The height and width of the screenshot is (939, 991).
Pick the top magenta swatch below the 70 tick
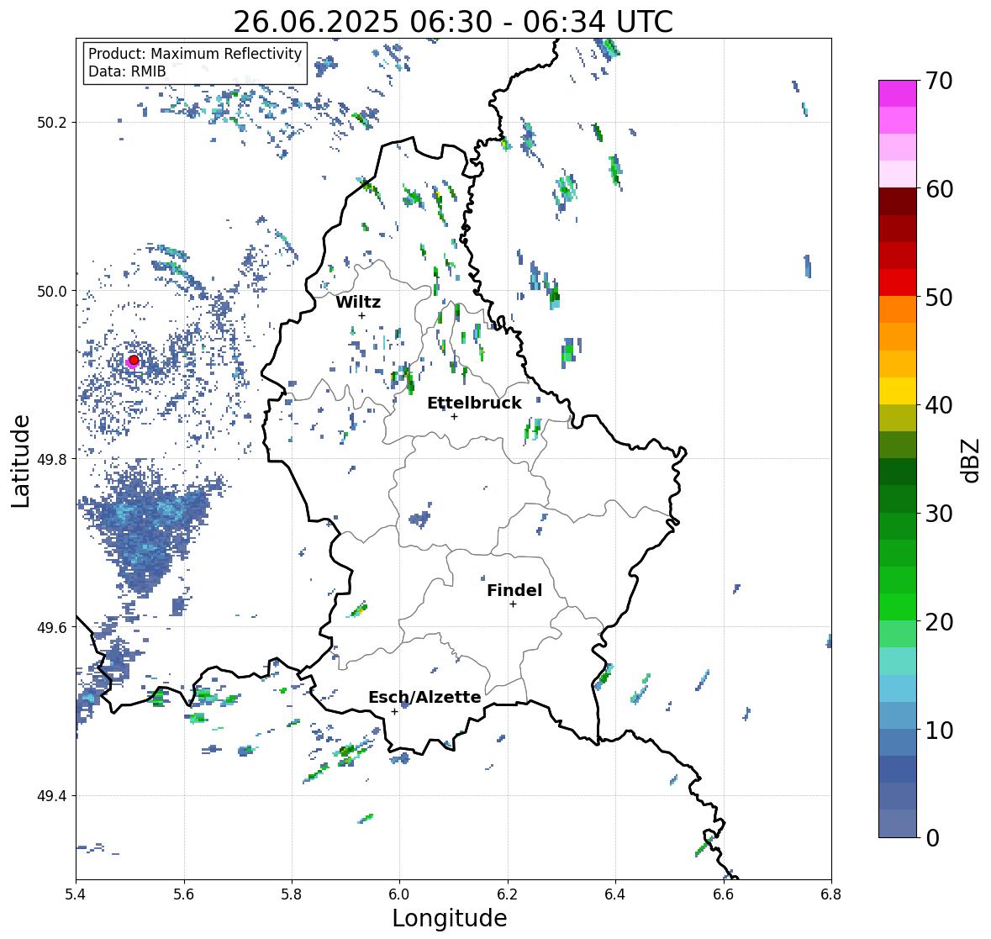coord(898,93)
